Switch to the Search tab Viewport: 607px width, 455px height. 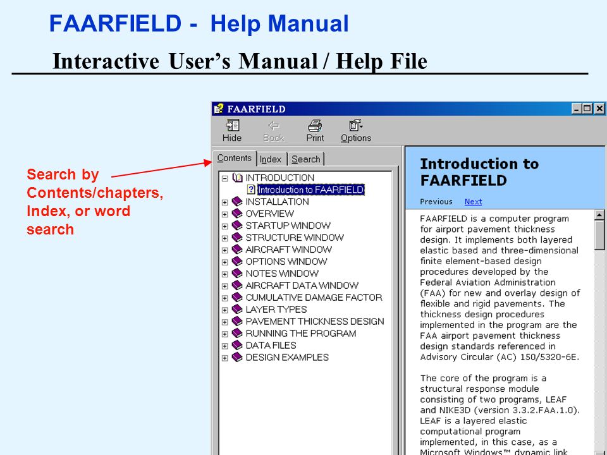306,159
